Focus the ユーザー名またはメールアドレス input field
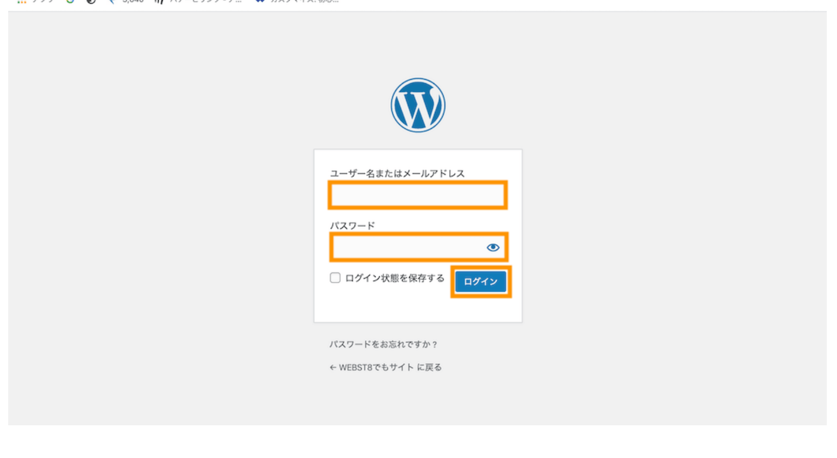This screenshot has width=837, height=458. coord(417,195)
